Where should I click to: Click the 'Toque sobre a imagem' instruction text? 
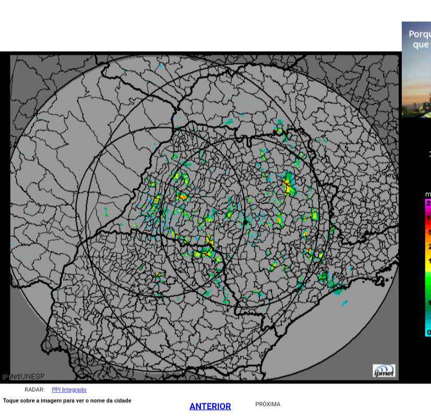67,401
